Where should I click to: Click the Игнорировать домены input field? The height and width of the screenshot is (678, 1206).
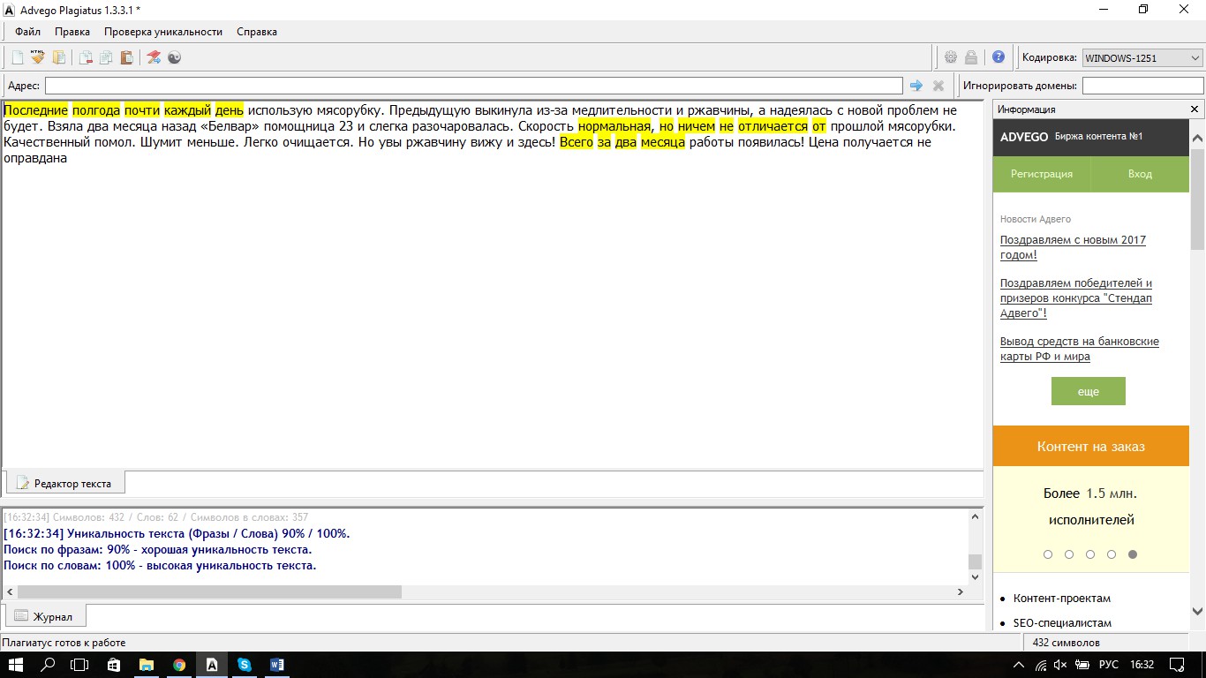tap(1142, 86)
